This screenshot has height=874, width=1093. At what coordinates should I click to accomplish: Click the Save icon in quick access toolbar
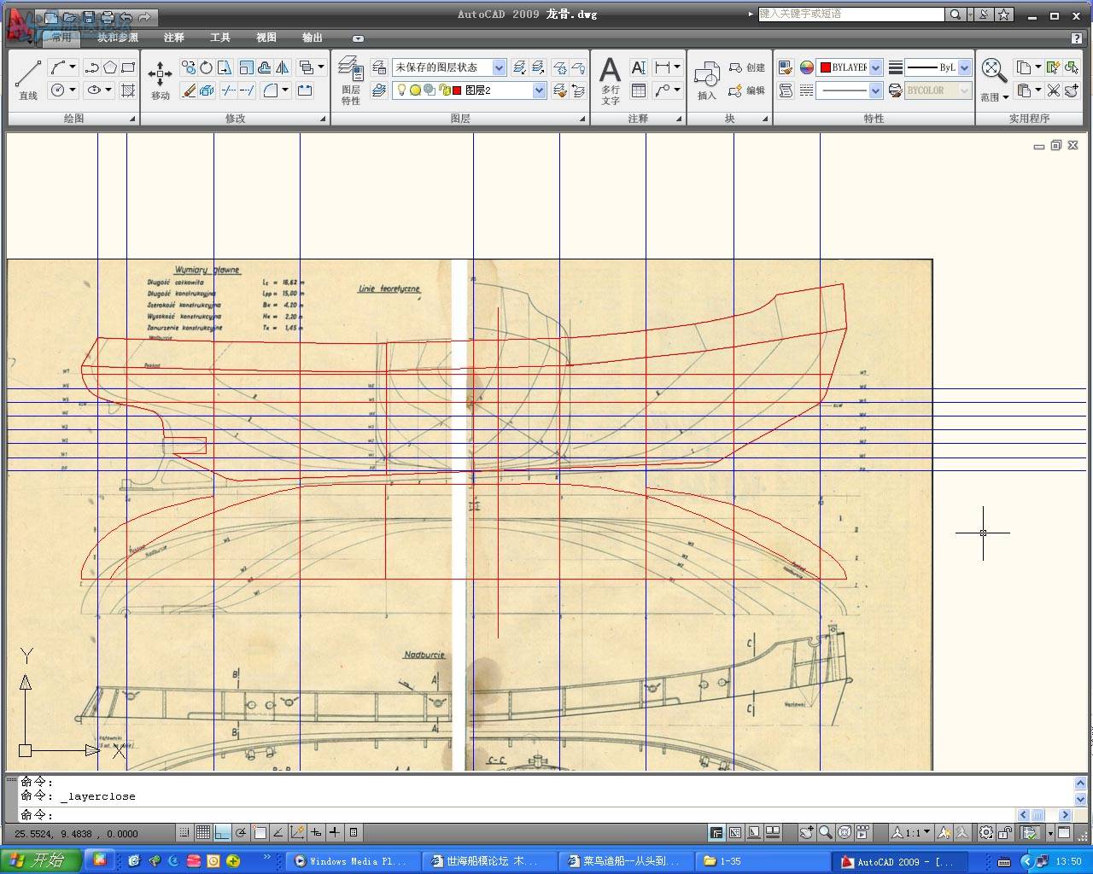click(x=89, y=16)
